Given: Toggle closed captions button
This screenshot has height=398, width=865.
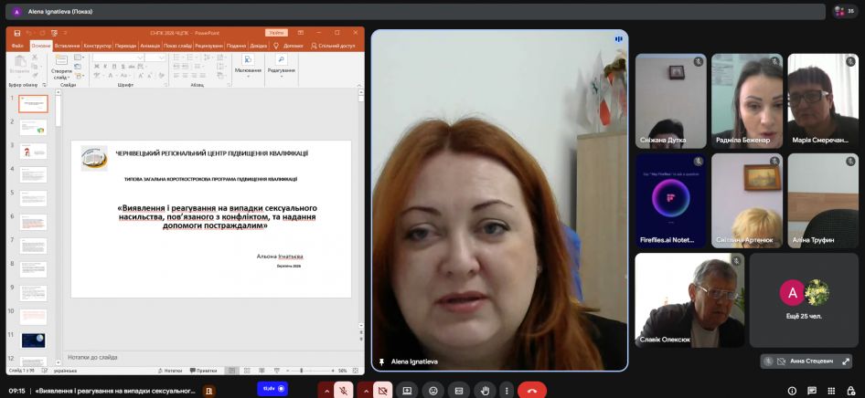Looking at the screenshot, I should click(459, 390).
